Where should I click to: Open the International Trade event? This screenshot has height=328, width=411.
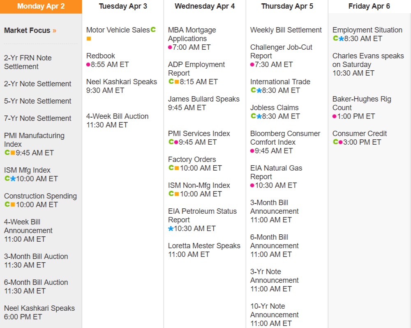(280, 82)
